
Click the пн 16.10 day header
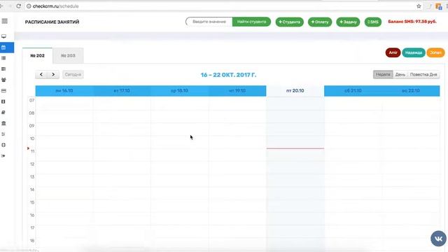64,90
